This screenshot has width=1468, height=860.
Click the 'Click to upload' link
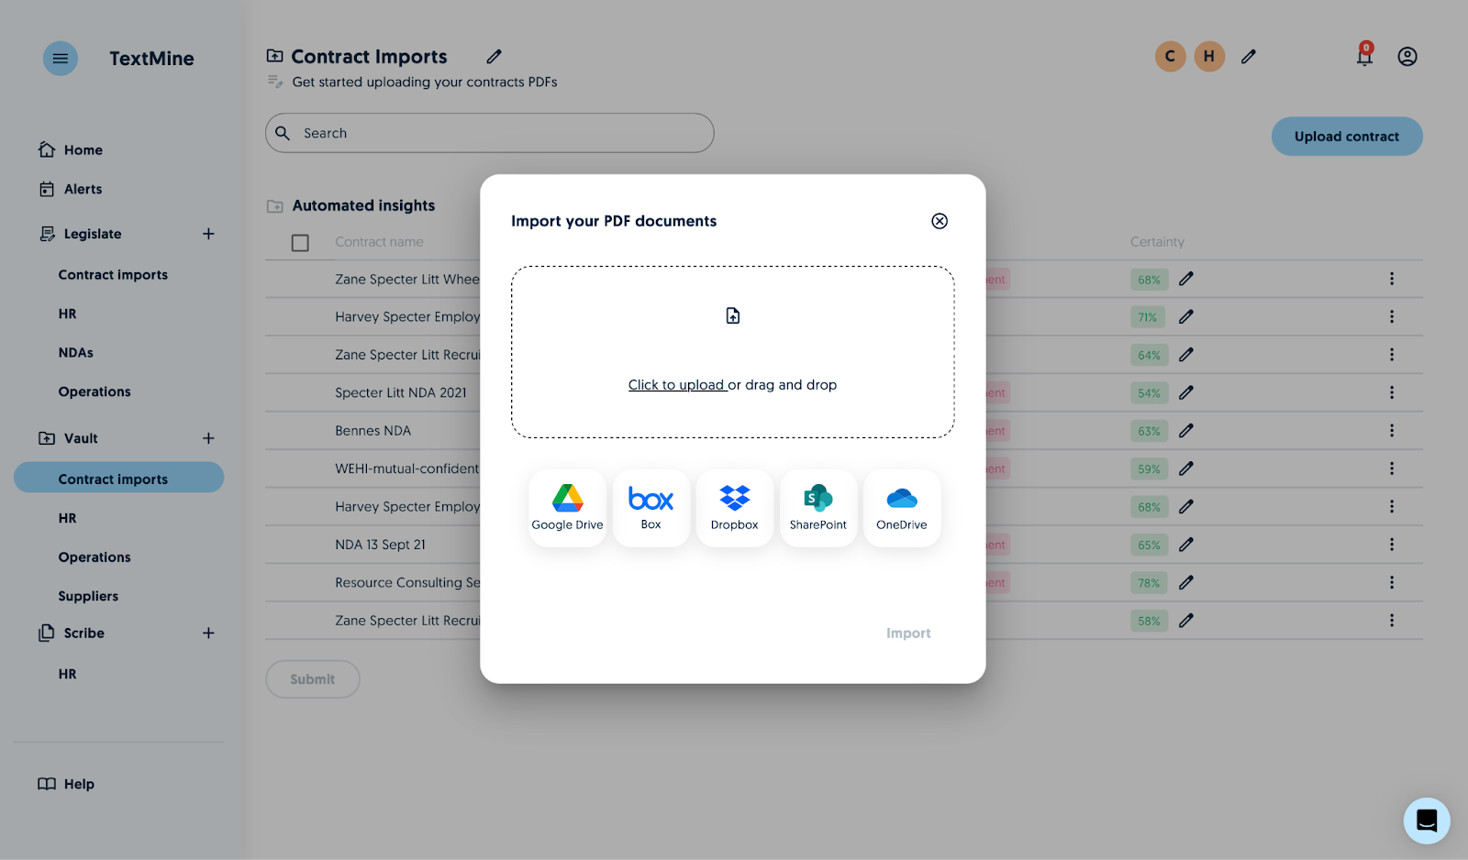click(676, 384)
